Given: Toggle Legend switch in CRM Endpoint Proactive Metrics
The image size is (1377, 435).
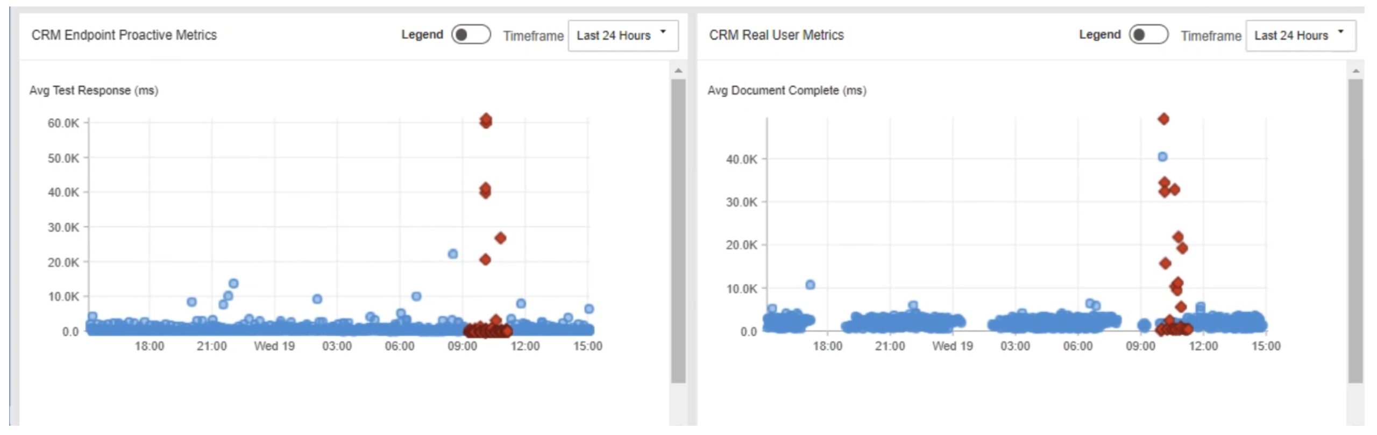Looking at the screenshot, I should (471, 35).
